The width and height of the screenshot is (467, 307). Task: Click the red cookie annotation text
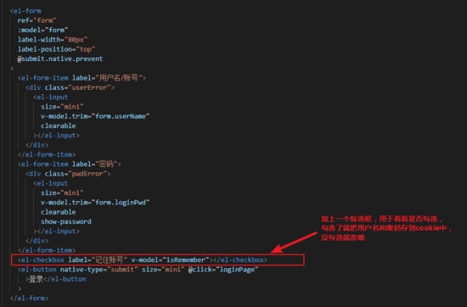tap(386, 228)
